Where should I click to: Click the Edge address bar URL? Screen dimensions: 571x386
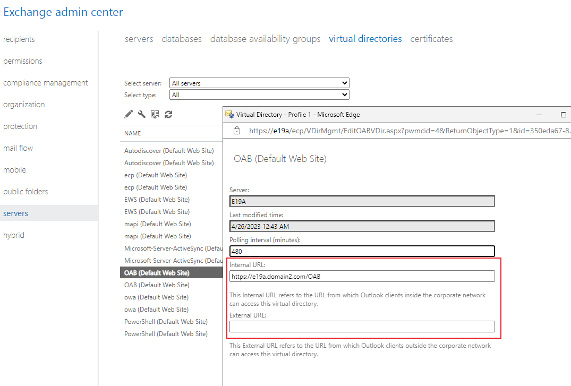[x=410, y=131]
